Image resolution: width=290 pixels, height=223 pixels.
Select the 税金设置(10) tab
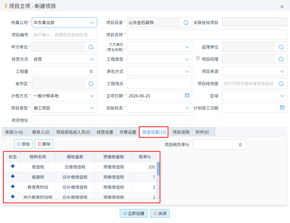(x=154, y=132)
